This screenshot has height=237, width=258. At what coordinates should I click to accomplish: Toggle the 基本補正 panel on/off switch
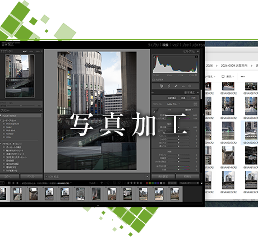point(153,92)
